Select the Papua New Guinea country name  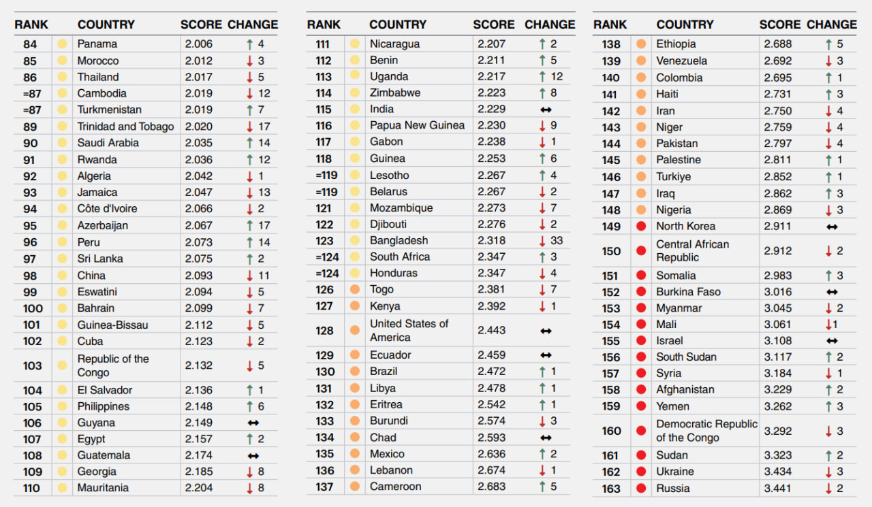click(x=417, y=125)
